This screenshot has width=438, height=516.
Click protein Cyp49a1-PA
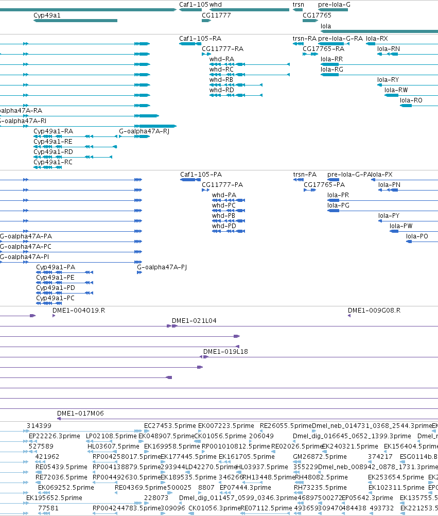pos(65,272)
